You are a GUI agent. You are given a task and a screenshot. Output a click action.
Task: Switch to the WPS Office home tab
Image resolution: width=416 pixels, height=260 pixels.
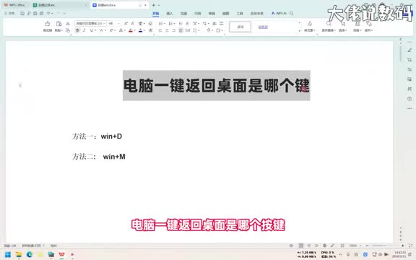point(14,5)
